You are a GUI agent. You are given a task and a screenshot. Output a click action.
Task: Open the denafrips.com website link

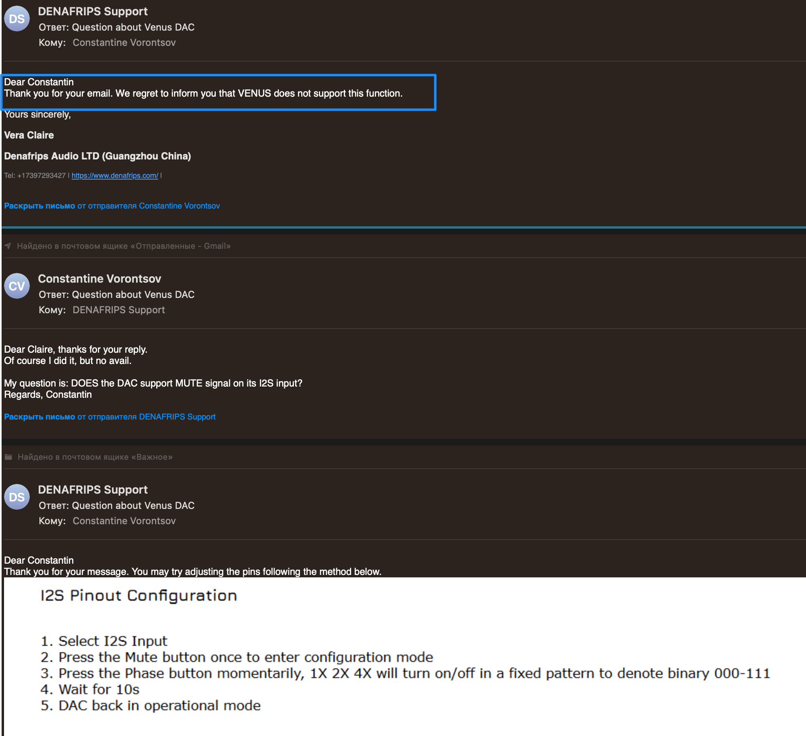click(115, 176)
